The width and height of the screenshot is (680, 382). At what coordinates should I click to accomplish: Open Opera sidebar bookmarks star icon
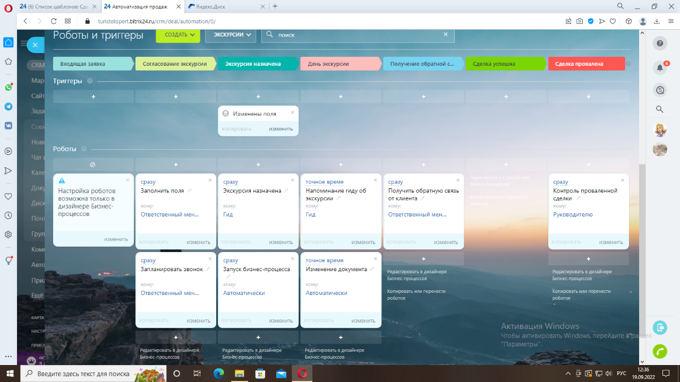click(x=8, y=62)
